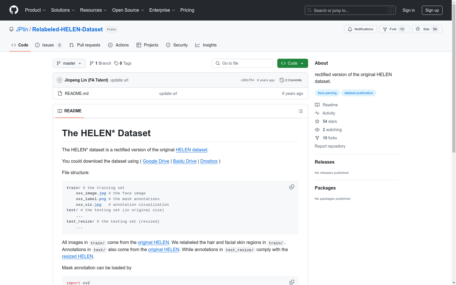The height and width of the screenshot is (285, 456).
Task: Click the slash shortcut icon in search
Action: click(x=391, y=10)
